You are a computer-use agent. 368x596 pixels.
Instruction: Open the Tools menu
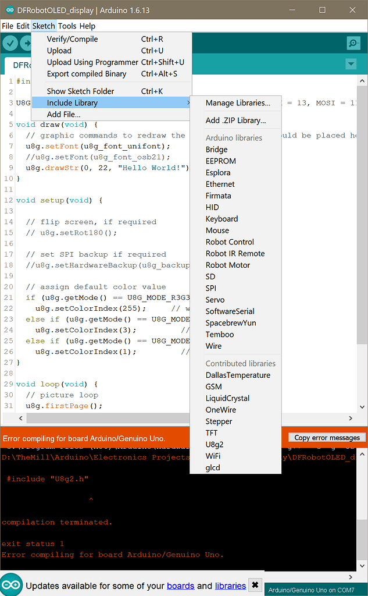tap(67, 26)
